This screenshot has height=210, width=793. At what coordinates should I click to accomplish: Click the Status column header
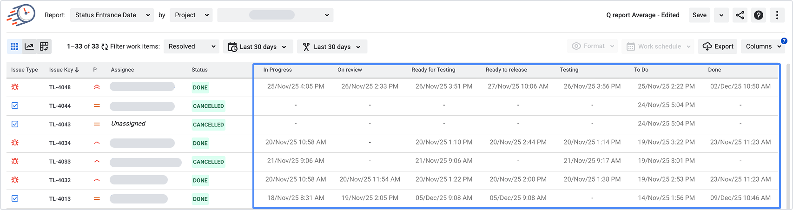[199, 70]
